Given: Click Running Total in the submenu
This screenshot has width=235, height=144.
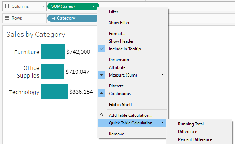Looking at the screenshot, I should click(x=191, y=124).
